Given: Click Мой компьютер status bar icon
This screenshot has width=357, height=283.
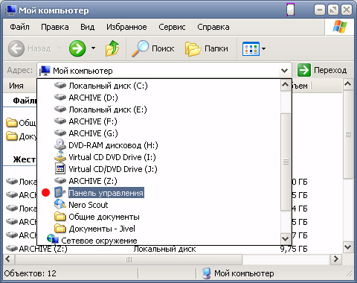Looking at the screenshot, I should pos(206,273).
